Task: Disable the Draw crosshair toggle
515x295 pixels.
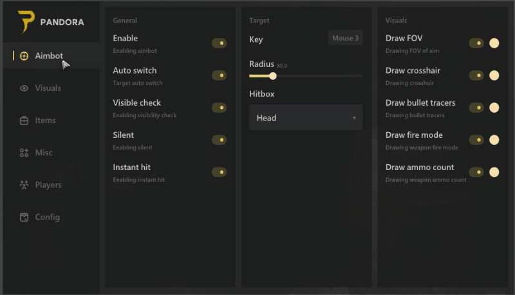Action: coord(476,75)
